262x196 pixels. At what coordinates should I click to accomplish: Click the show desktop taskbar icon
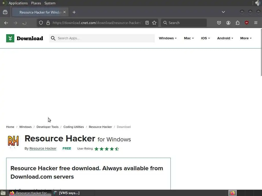[3, 193]
